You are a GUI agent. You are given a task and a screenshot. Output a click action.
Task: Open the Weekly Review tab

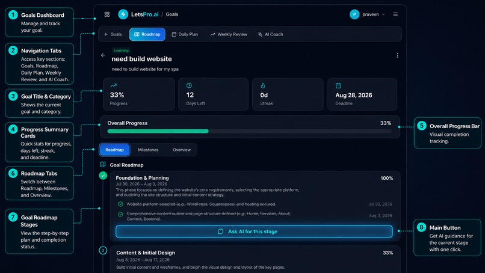click(x=229, y=34)
